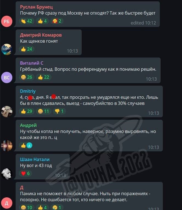Click the grinning 11 reaction on Dmitriy's message
Screen dimensions: 182x210
(44, 111)
